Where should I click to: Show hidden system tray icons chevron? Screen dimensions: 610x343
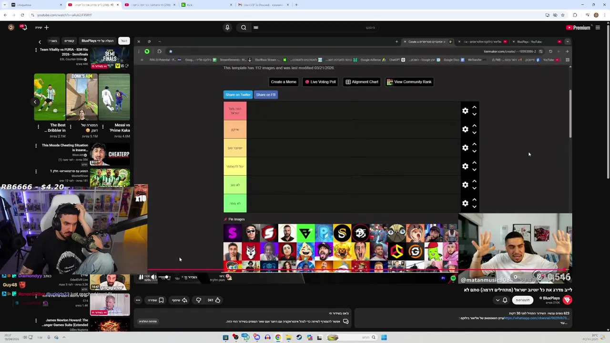coord(63,338)
